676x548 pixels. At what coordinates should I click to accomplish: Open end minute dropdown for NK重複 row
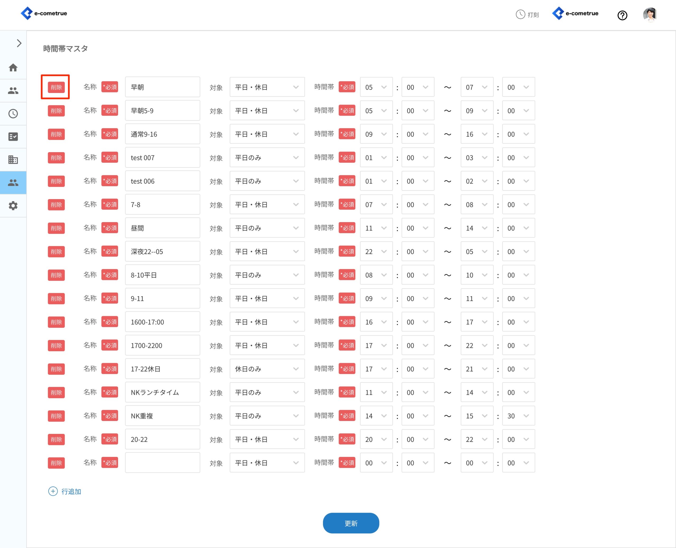pos(518,416)
